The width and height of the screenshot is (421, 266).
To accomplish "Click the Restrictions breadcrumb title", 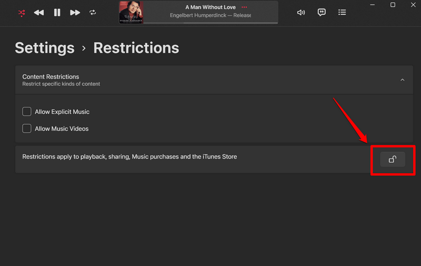I will 136,48.
